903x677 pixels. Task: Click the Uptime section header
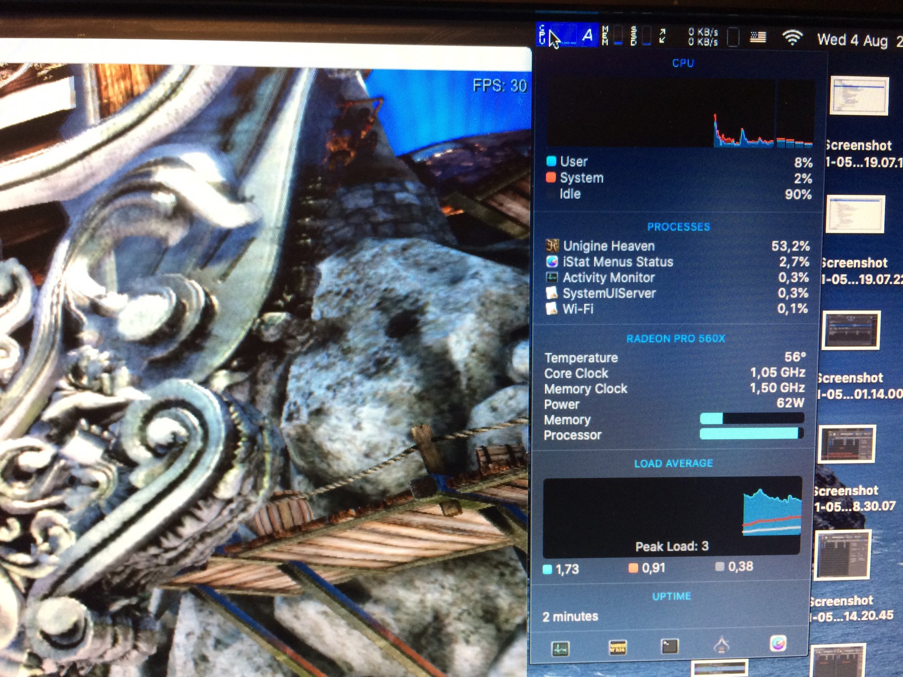671,596
